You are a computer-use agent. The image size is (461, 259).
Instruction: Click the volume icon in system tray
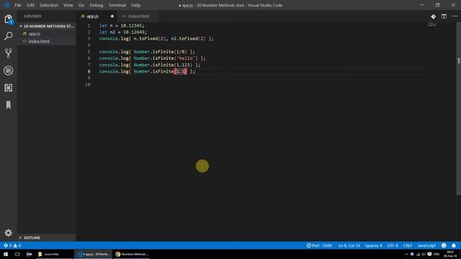coord(424,254)
